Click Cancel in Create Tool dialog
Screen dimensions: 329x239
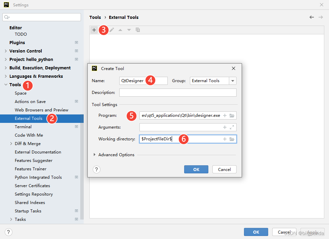pyautogui.click(x=224, y=169)
